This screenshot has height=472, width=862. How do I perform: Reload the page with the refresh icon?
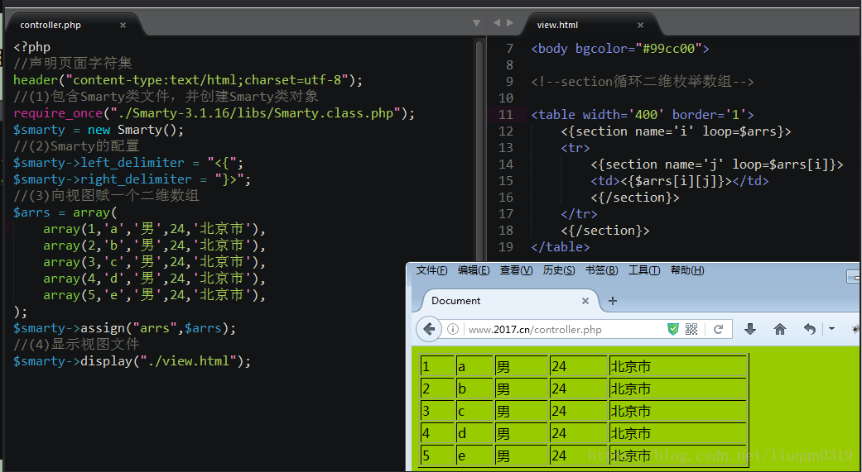coord(717,329)
